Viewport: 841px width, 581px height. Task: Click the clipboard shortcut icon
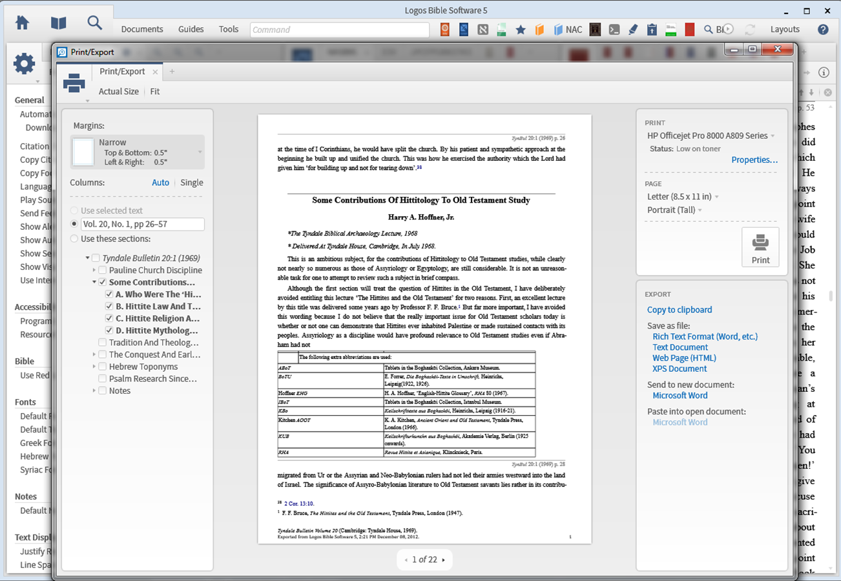point(652,29)
